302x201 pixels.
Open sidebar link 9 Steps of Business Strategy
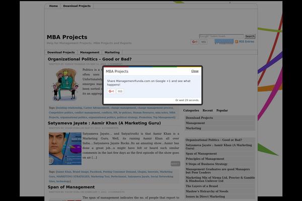(206, 164)
